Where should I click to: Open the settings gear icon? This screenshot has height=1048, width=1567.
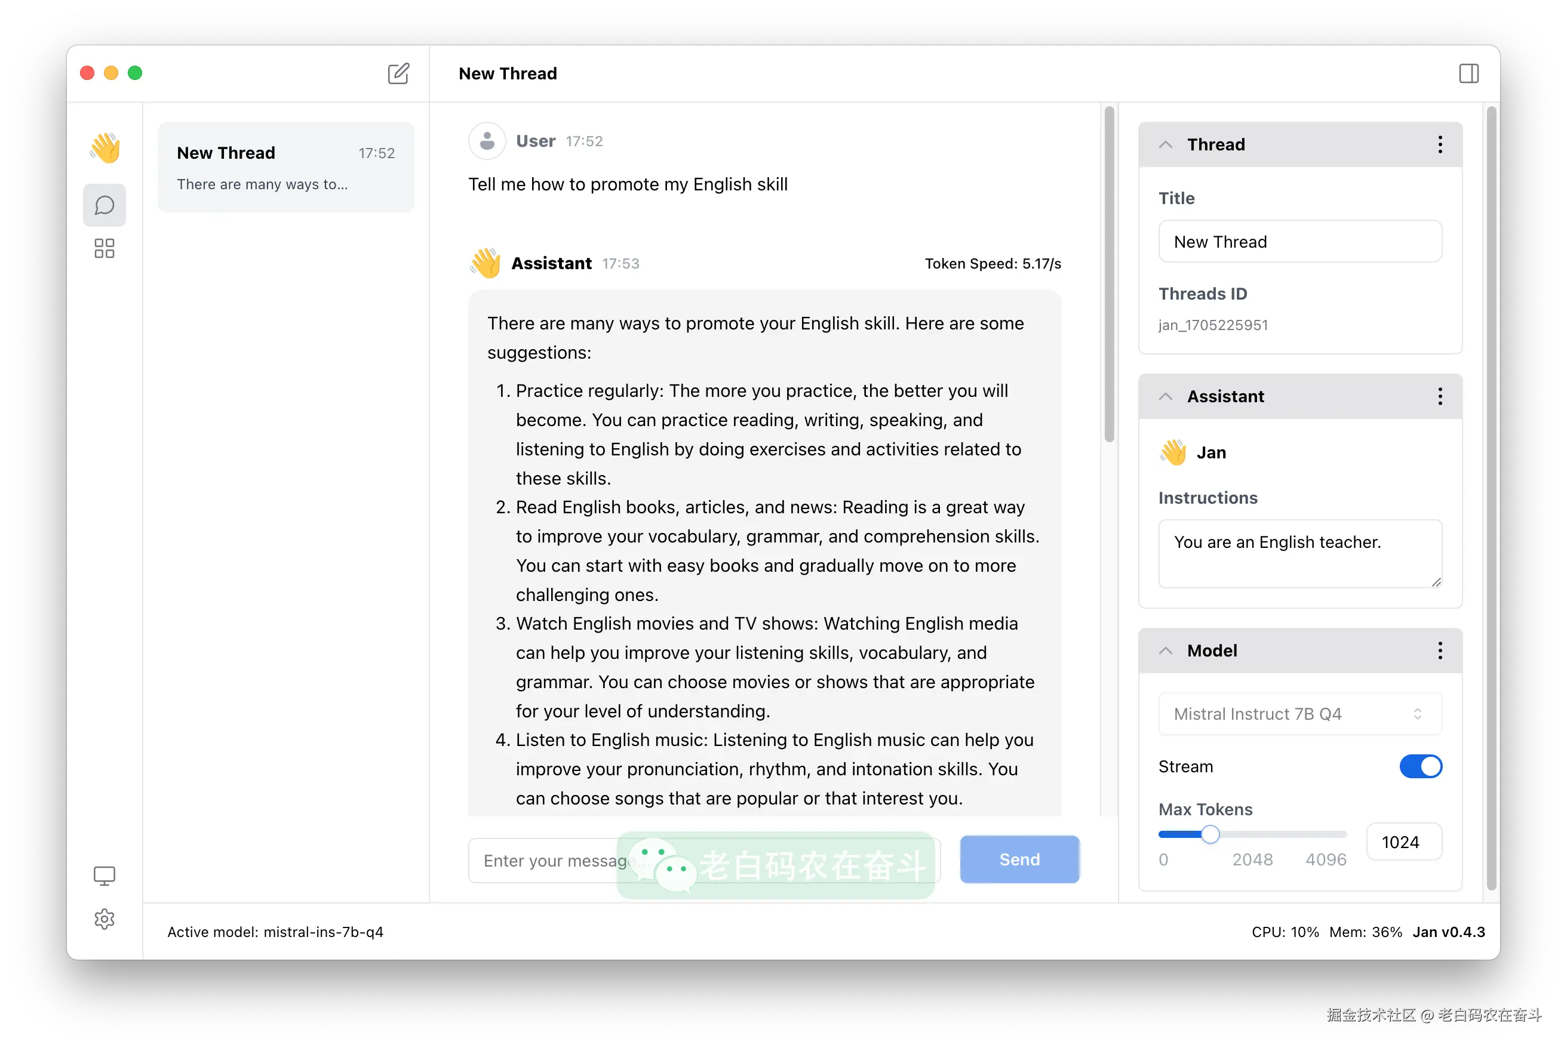[x=105, y=919]
